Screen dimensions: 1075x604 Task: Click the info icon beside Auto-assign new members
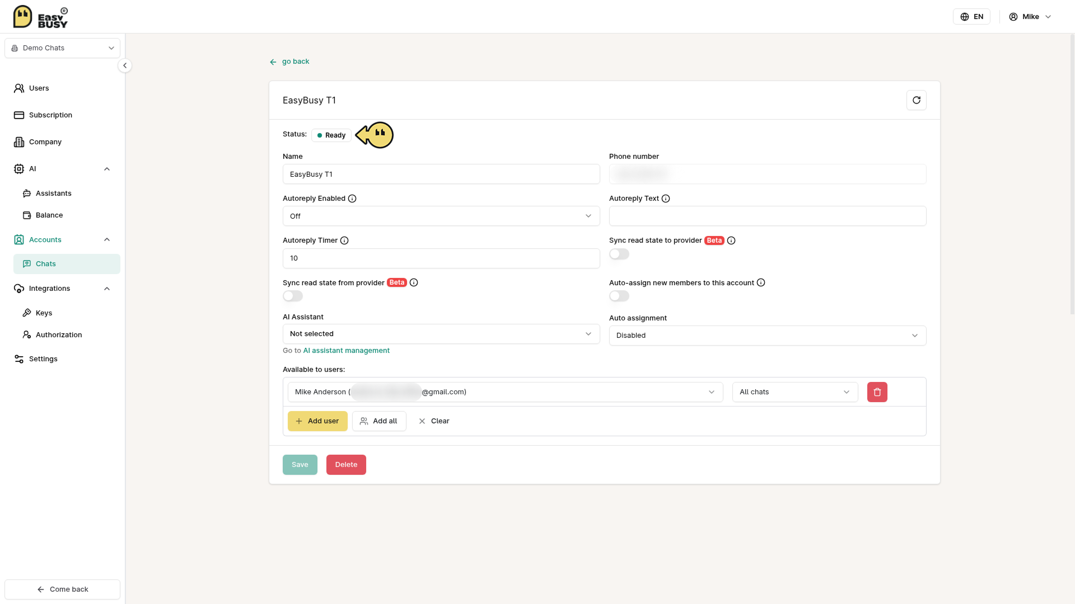pos(761,282)
